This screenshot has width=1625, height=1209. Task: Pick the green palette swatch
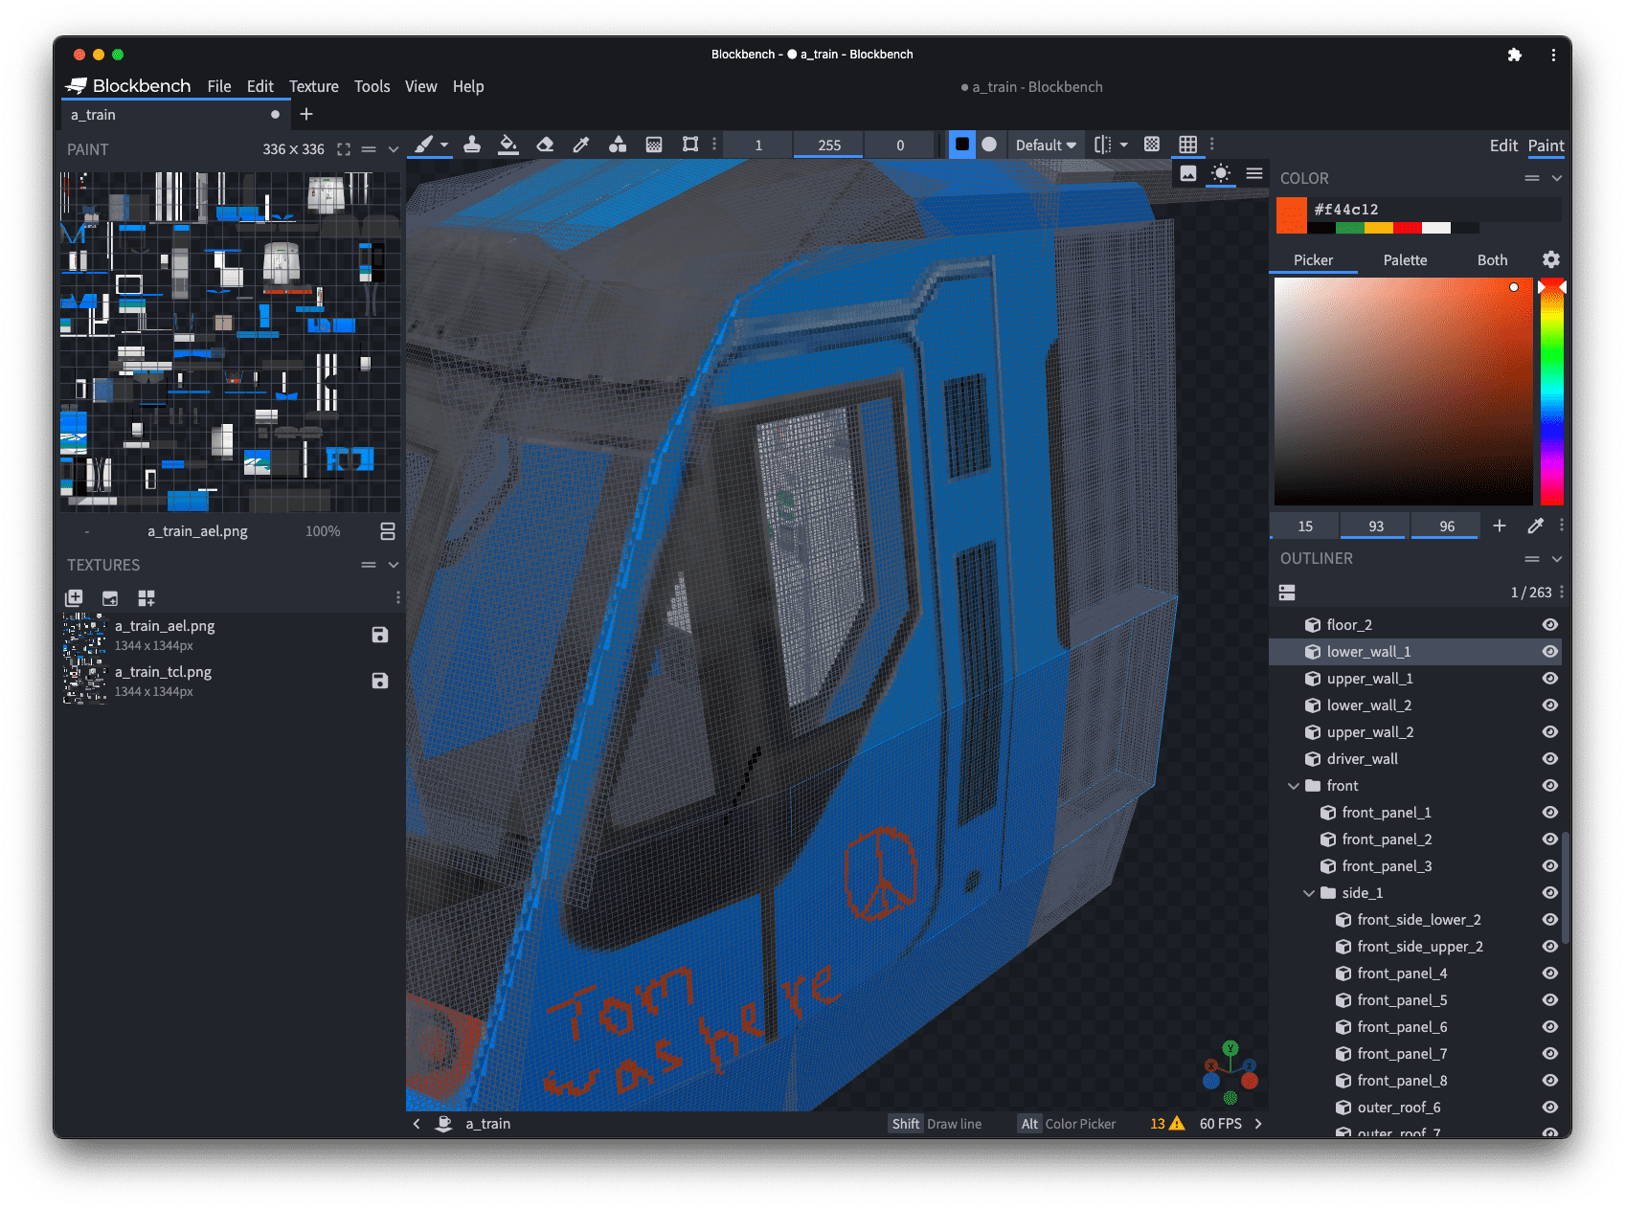tap(1349, 229)
